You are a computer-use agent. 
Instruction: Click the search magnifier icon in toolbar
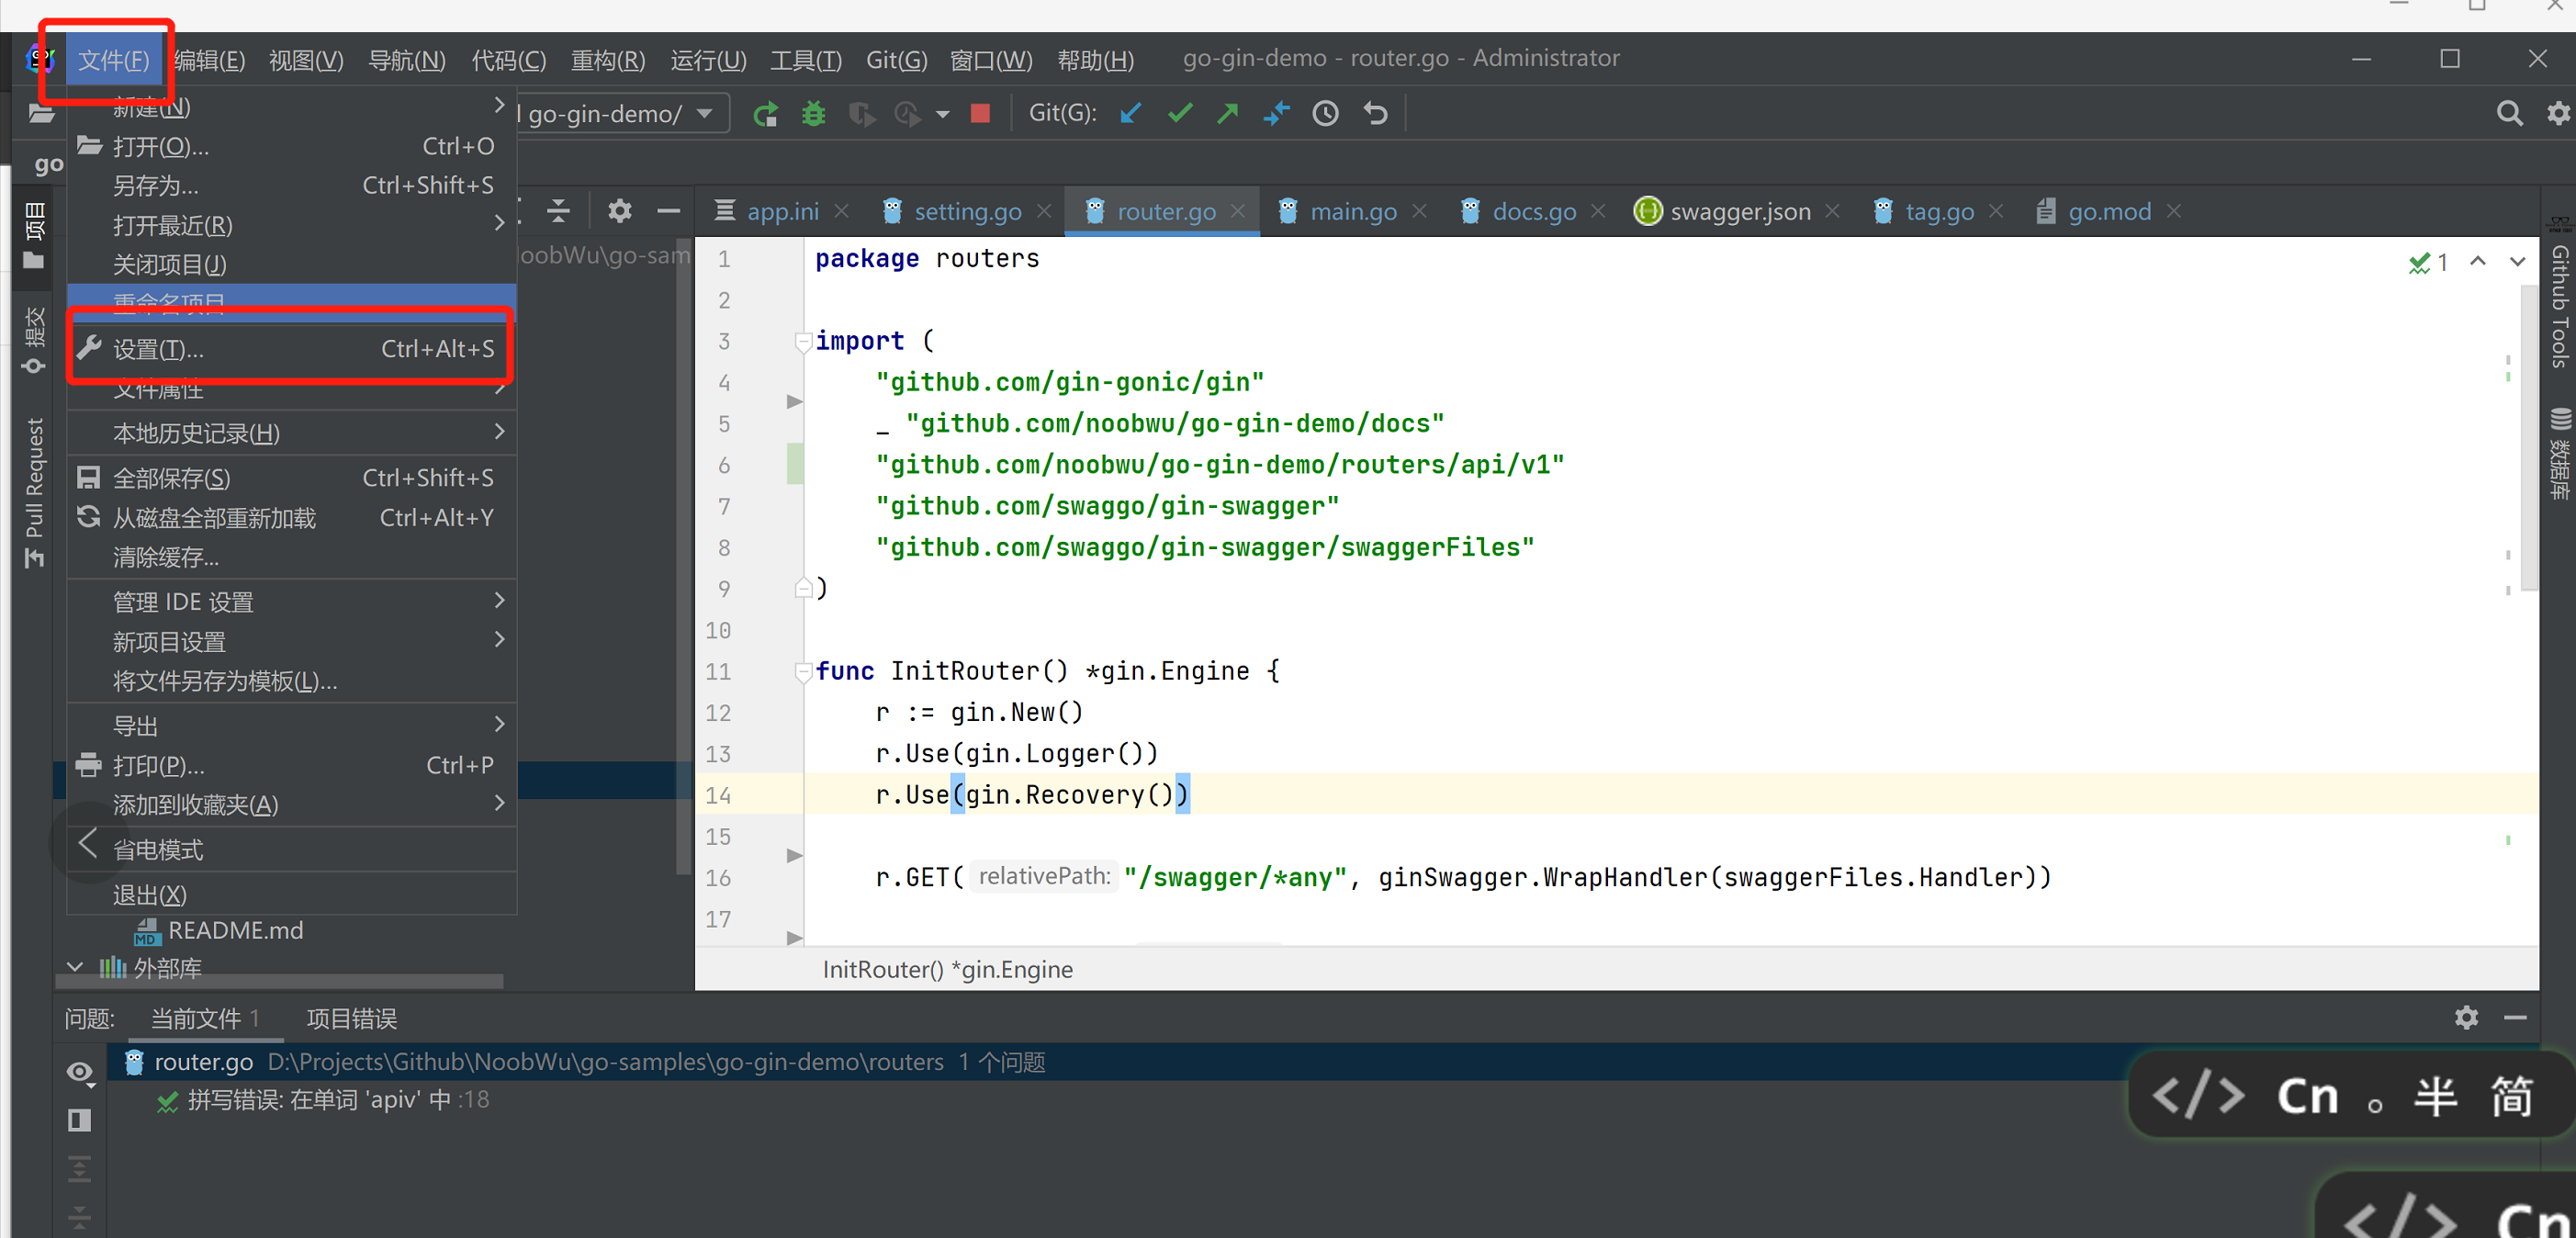[x=2509, y=113]
